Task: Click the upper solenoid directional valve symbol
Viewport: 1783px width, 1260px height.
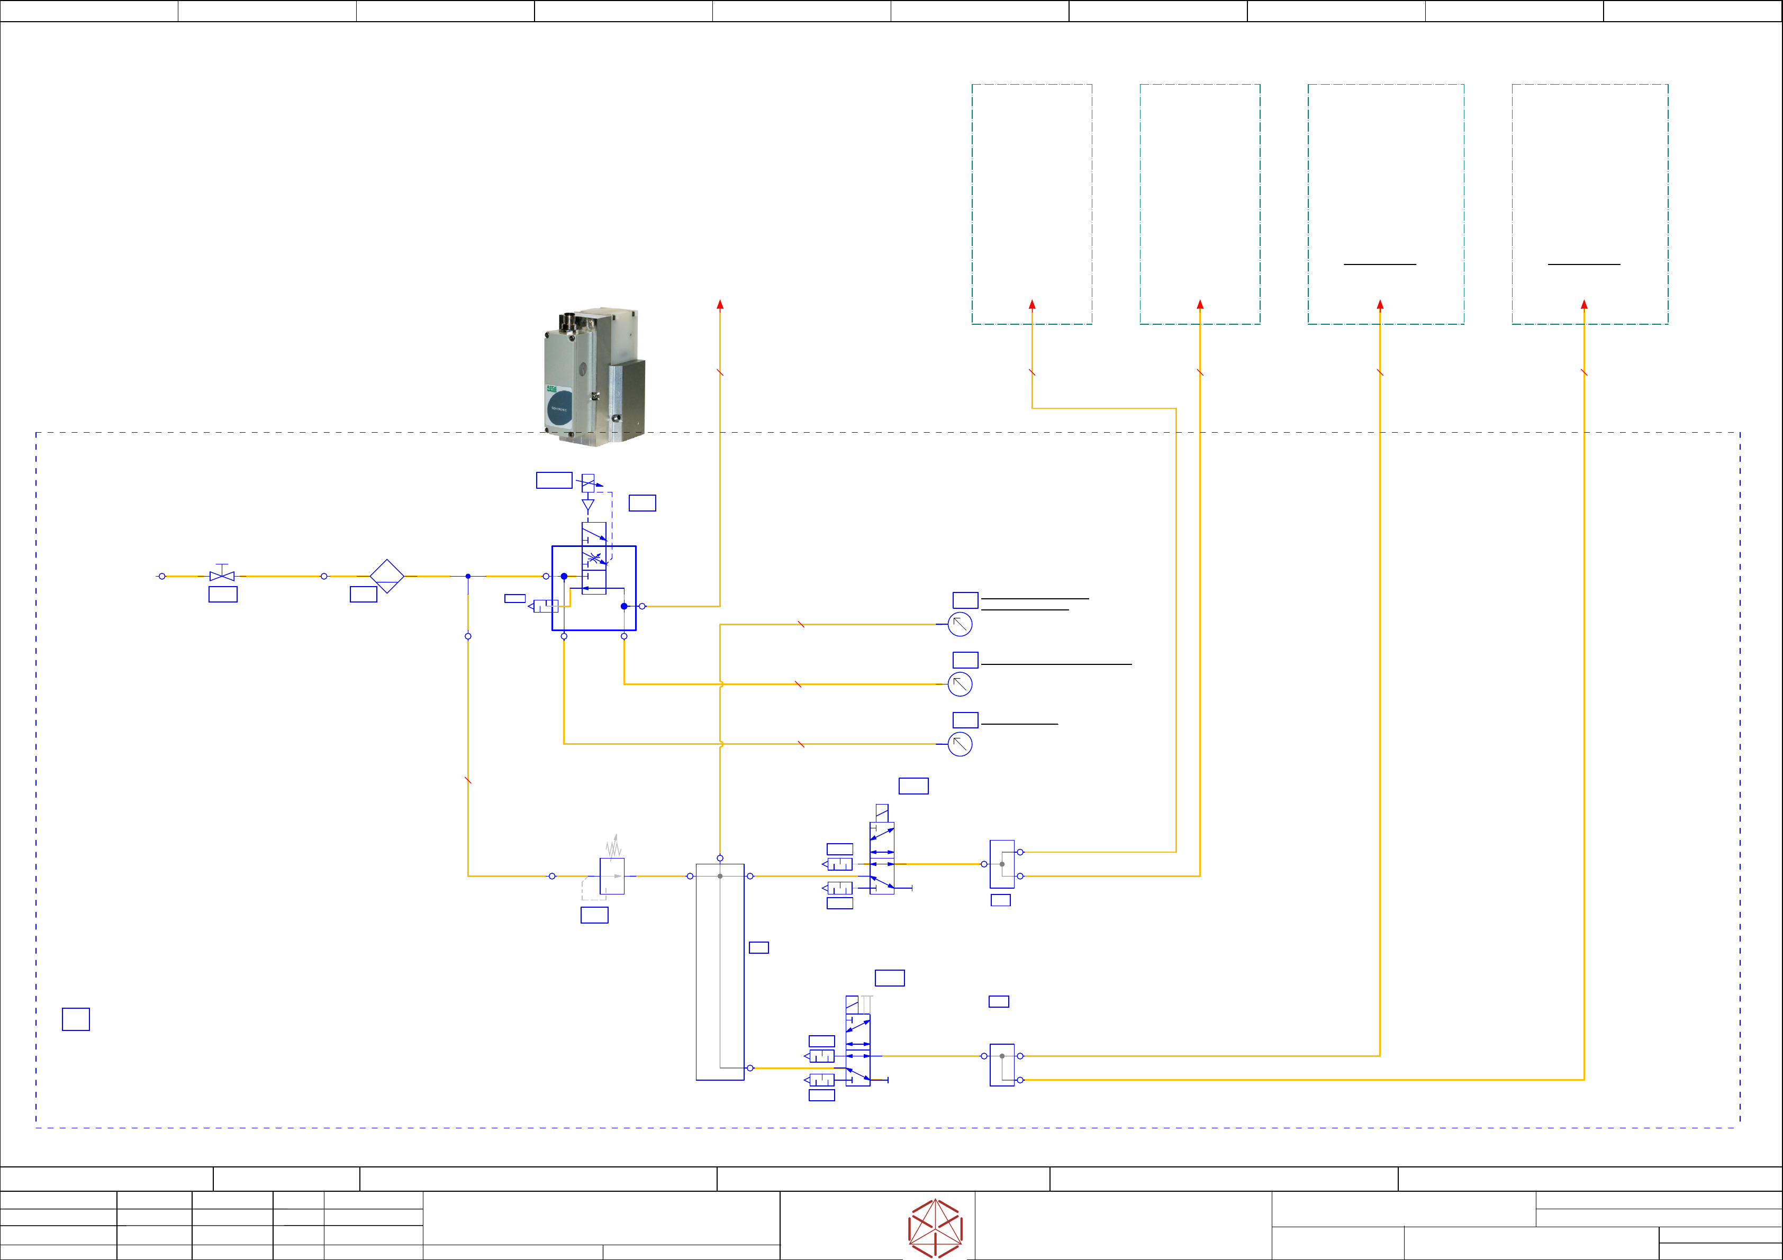Action: tap(881, 858)
